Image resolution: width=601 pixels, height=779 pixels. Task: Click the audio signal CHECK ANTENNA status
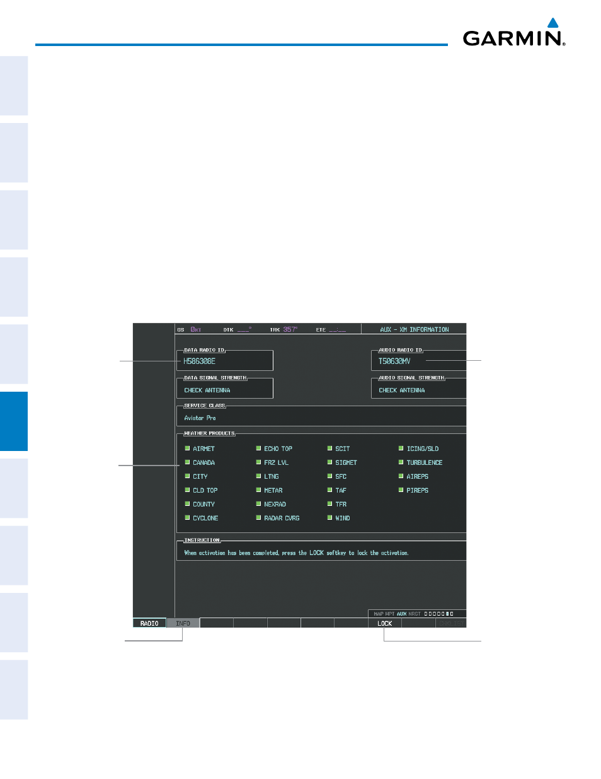402,390
